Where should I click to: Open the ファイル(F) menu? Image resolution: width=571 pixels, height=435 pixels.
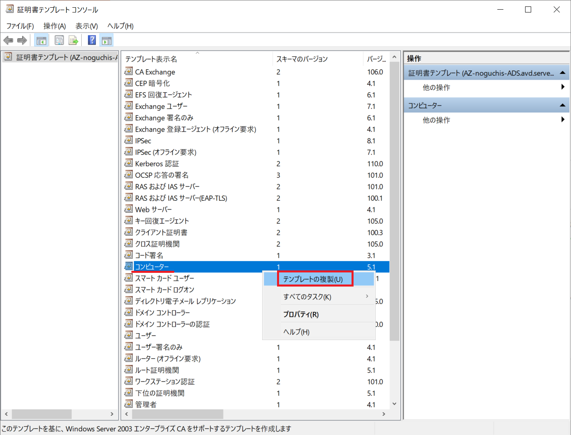pyautogui.click(x=20, y=26)
